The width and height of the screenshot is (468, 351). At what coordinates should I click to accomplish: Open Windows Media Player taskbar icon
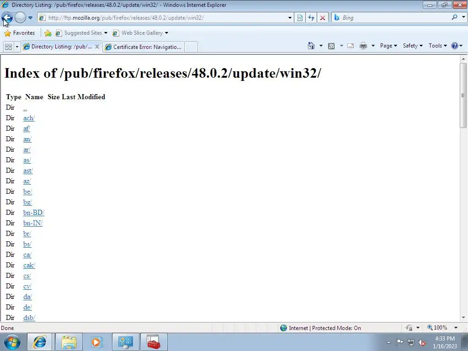tap(96, 342)
